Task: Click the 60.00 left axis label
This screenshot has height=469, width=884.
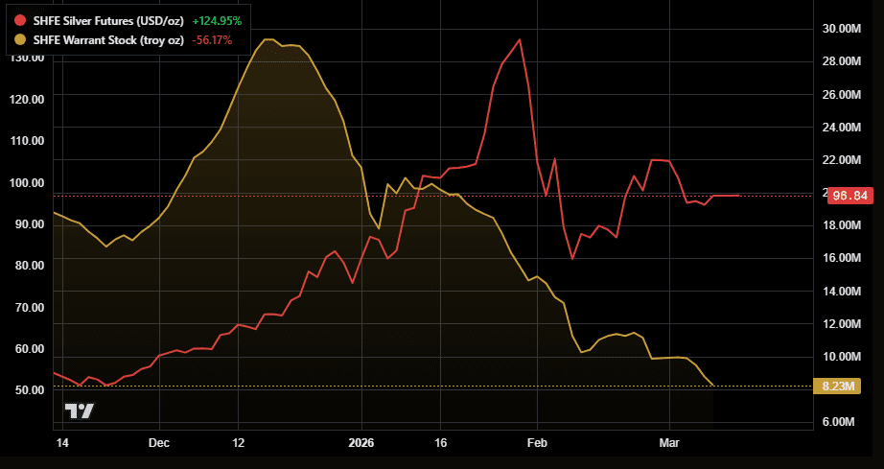Action: pos(30,348)
